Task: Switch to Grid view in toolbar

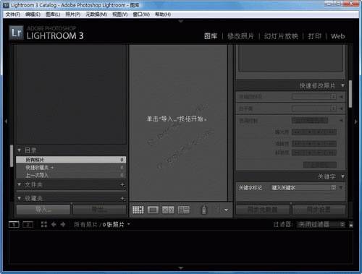Action: tap(138, 210)
